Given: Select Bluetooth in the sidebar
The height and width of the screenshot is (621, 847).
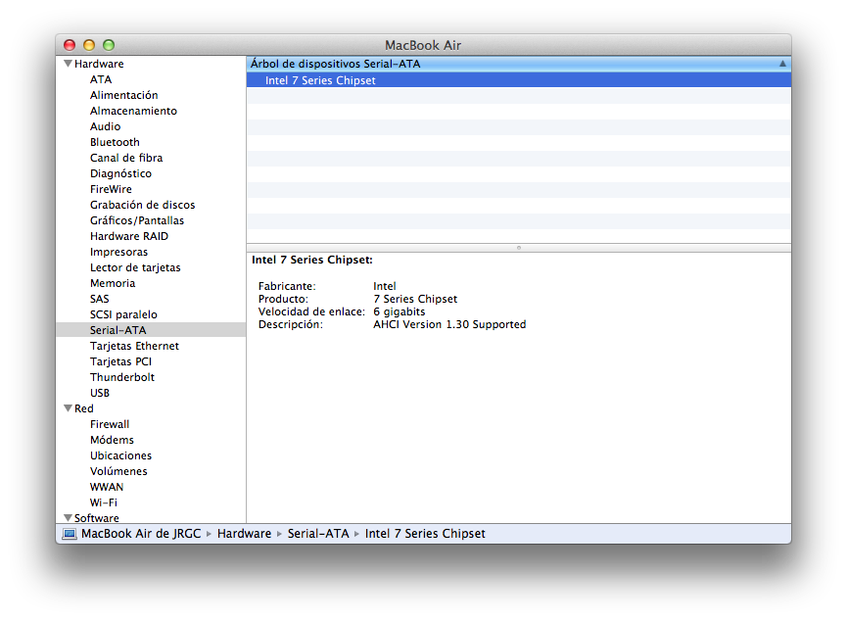Looking at the screenshot, I should pos(115,142).
